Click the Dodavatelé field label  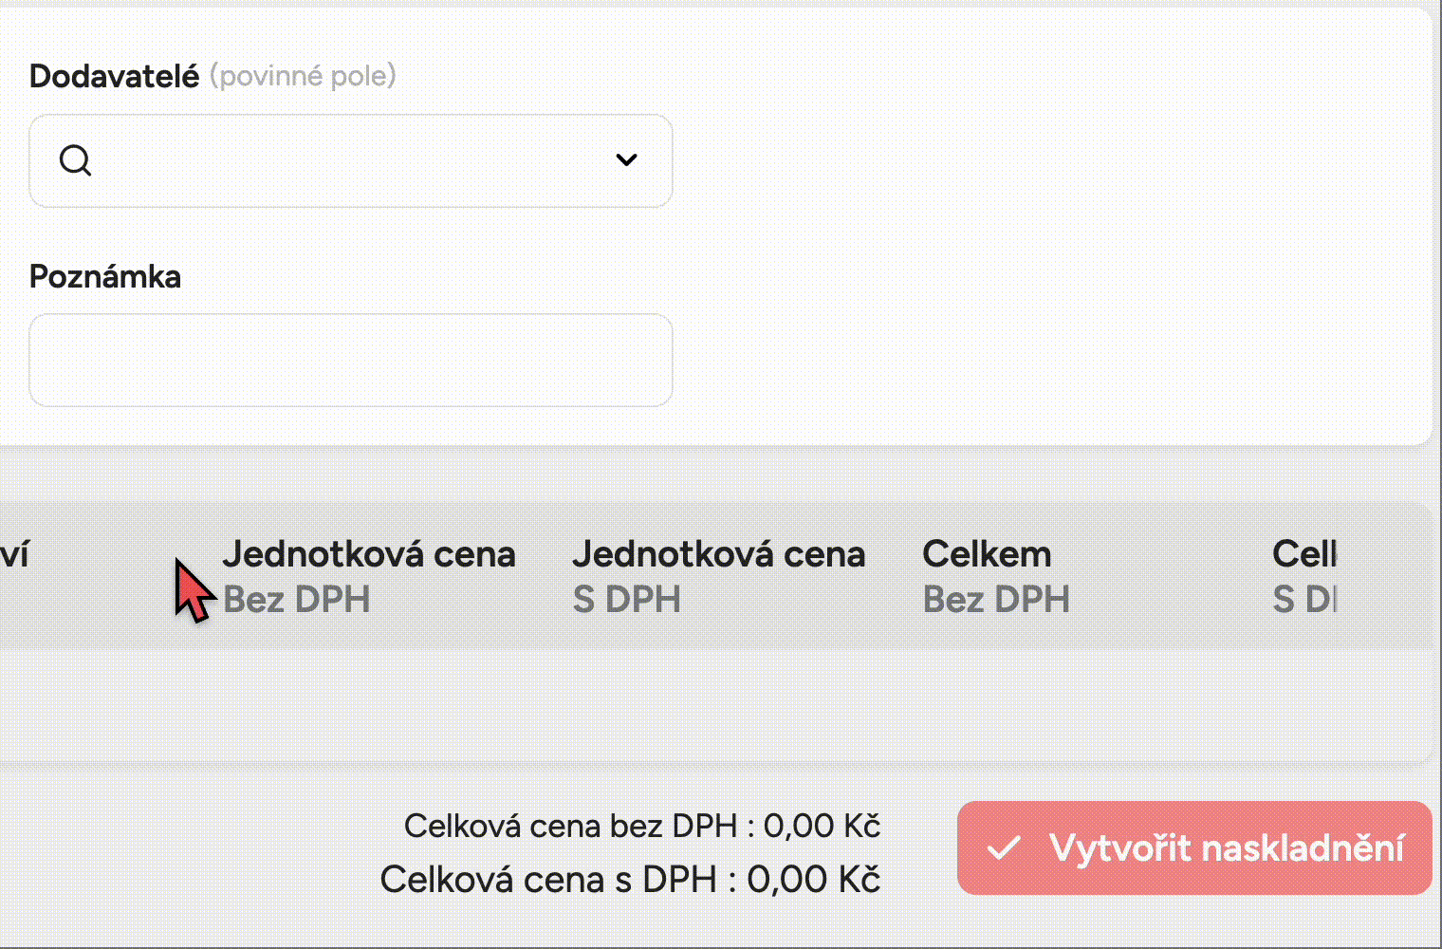tap(114, 76)
